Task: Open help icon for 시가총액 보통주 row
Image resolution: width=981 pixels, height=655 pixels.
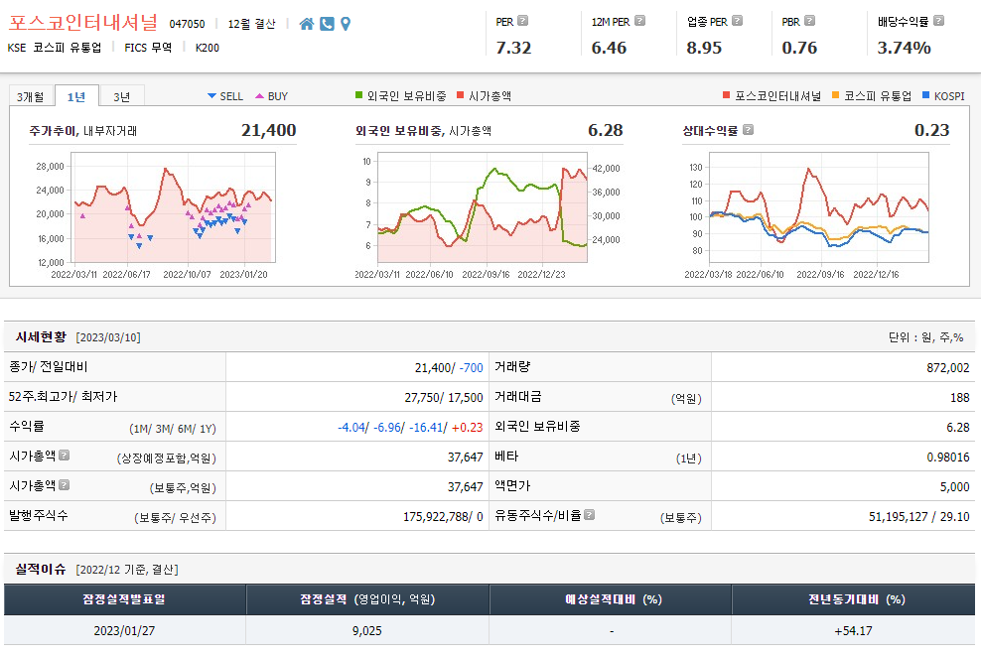Action: pyautogui.click(x=64, y=485)
